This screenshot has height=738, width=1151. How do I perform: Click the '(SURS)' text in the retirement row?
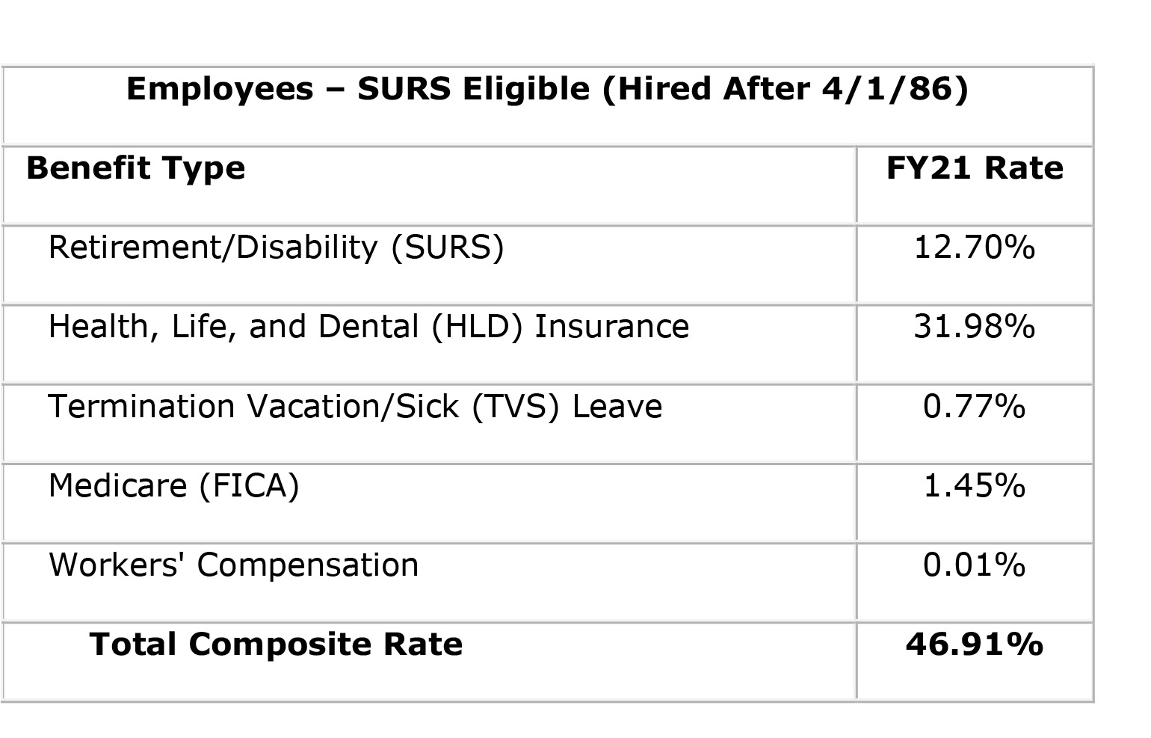click(x=448, y=247)
